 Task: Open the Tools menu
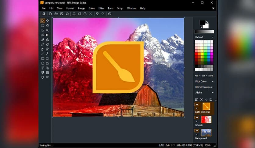pyautogui.click(x=110, y=8)
